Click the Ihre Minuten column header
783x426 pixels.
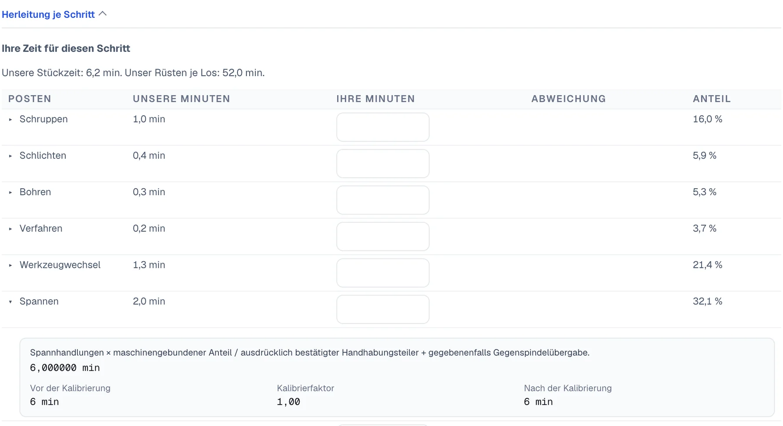pyautogui.click(x=375, y=99)
